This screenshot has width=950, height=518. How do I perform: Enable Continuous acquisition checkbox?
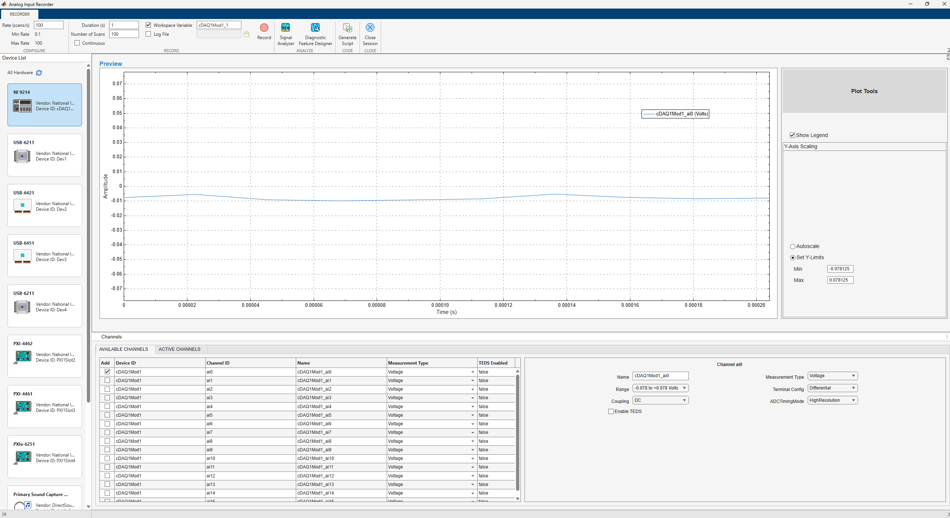[77, 43]
